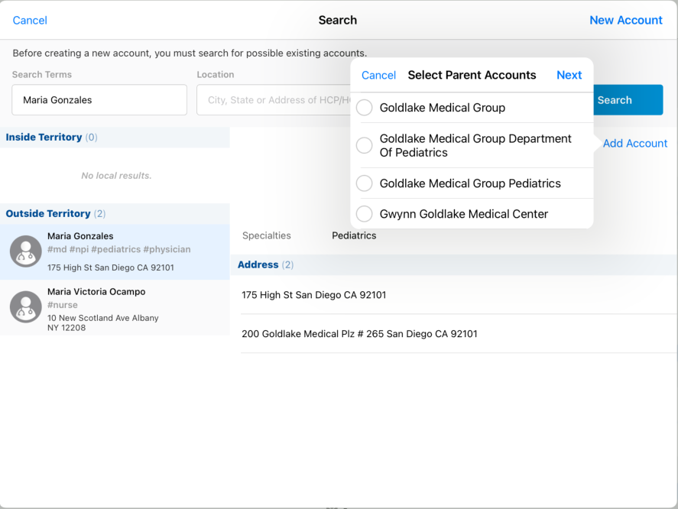Viewport: 678px width, 509px height.
Task: Open New Account in top bar
Action: pyautogui.click(x=625, y=20)
